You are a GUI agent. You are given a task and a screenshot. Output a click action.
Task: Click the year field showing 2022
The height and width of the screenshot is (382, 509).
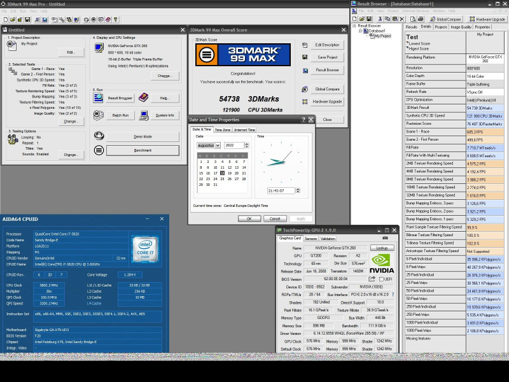[x=234, y=145]
